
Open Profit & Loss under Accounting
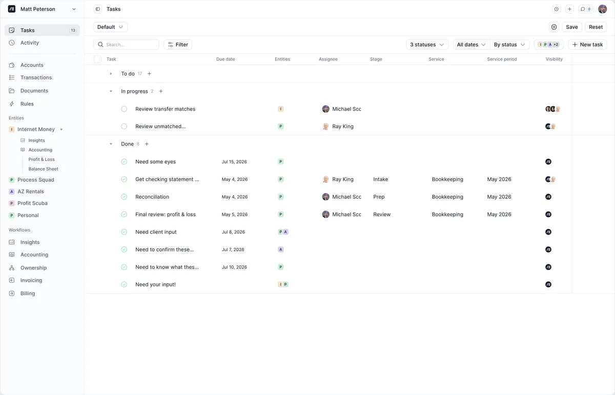pos(42,159)
